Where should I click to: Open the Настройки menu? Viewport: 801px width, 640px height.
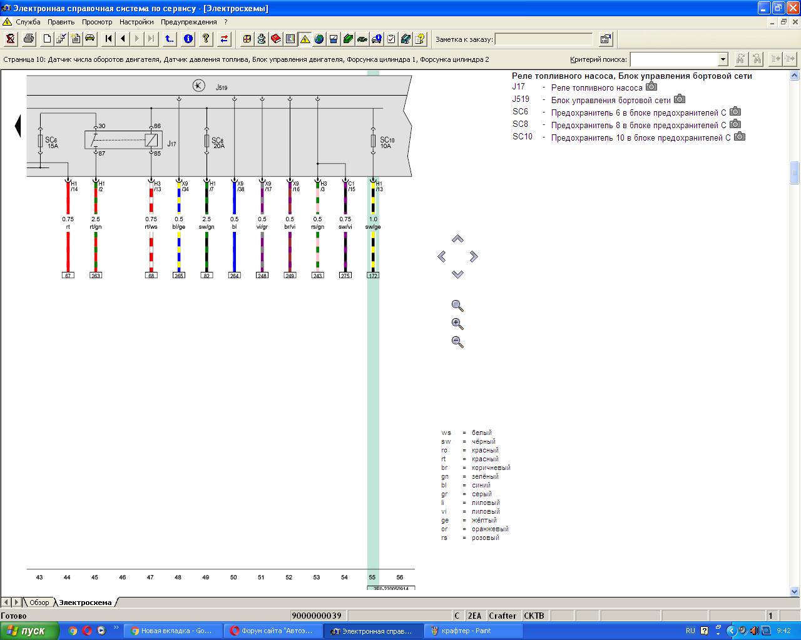pos(136,22)
